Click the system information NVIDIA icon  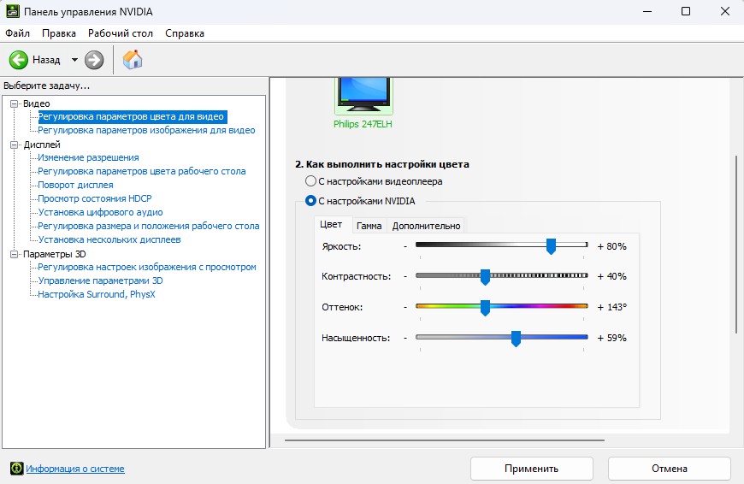tap(16, 469)
